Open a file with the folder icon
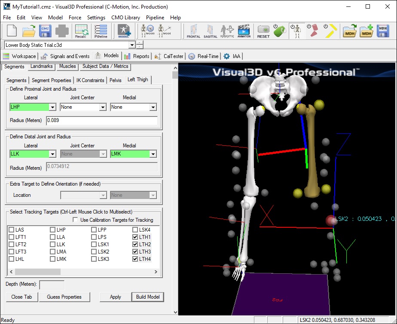This screenshot has width=397, height=324. pyautogui.click(x=29, y=31)
